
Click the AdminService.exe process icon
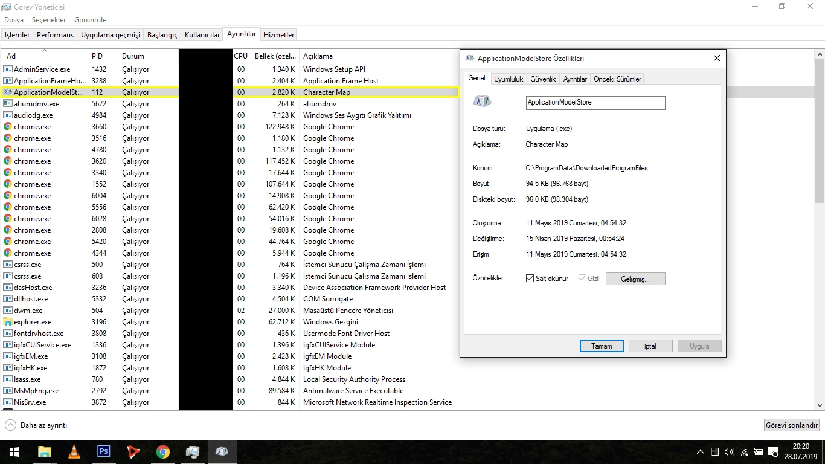(8, 69)
